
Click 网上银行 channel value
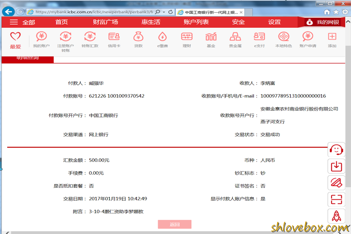[99, 135]
